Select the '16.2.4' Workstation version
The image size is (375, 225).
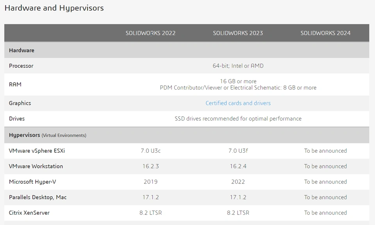pyautogui.click(x=238, y=166)
